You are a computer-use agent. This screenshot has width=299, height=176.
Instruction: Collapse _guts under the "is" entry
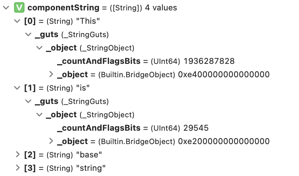28,101
